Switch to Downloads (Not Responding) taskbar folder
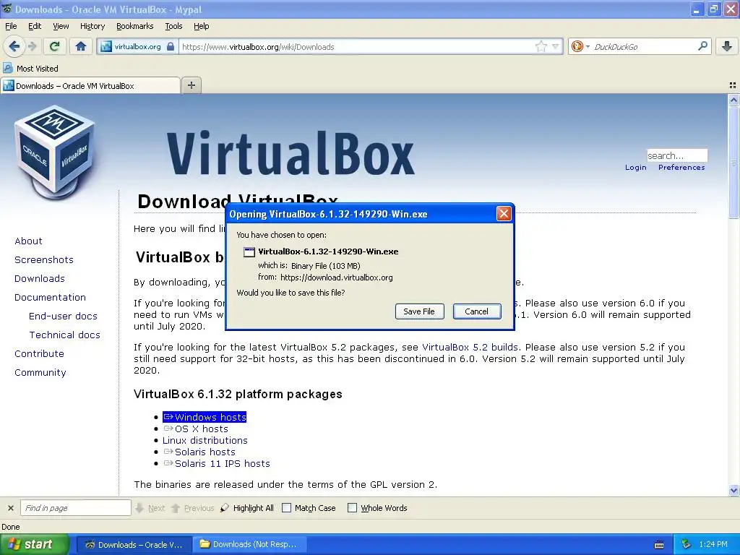 pyautogui.click(x=249, y=545)
